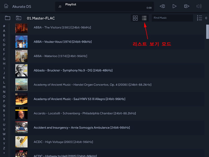Select 'Saul HWV 53 III Allegro' title

(x=79, y=99)
